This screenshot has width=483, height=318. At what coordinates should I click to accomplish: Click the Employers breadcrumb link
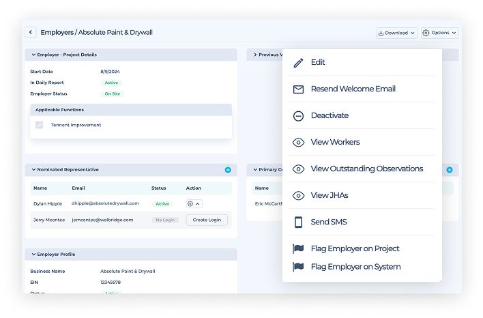coord(57,32)
